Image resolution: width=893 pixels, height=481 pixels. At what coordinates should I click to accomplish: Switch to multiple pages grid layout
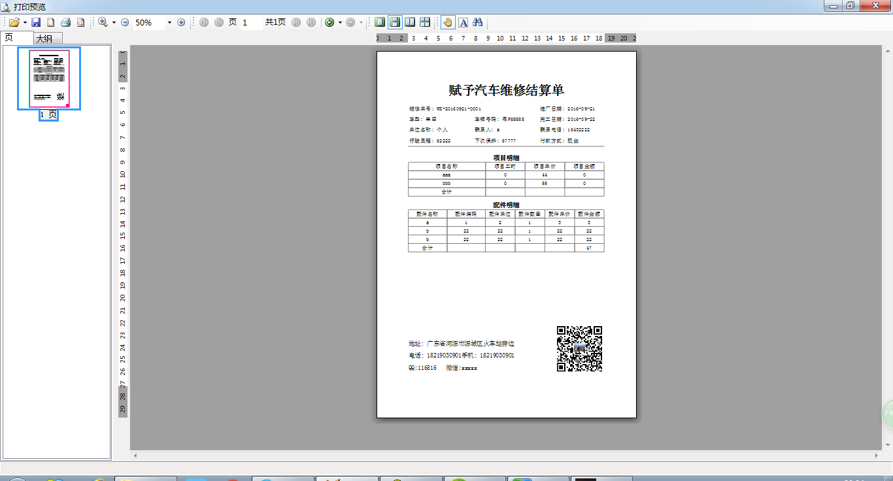point(425,22)
